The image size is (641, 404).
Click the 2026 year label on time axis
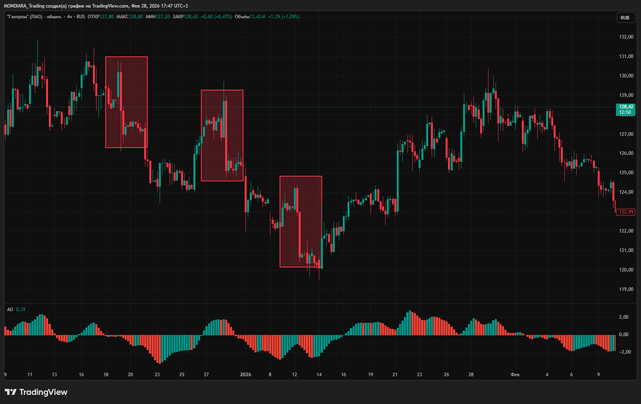[246, 374]
